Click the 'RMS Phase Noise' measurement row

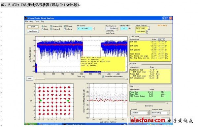(148, 96)
